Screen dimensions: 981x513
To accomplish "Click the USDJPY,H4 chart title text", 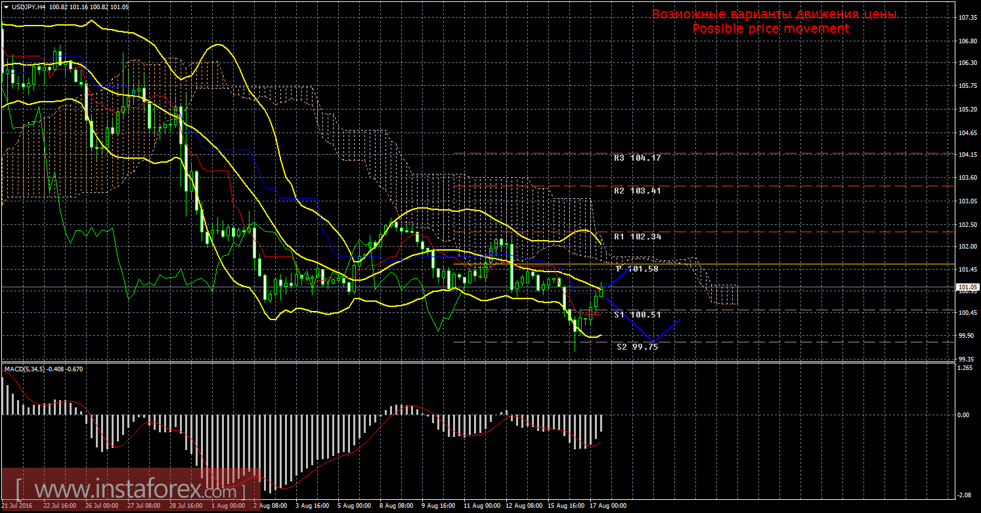I will pyautogui.click(x=28, y=7).
